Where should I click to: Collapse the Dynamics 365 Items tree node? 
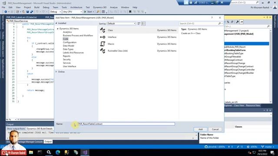tap(58, 29)
